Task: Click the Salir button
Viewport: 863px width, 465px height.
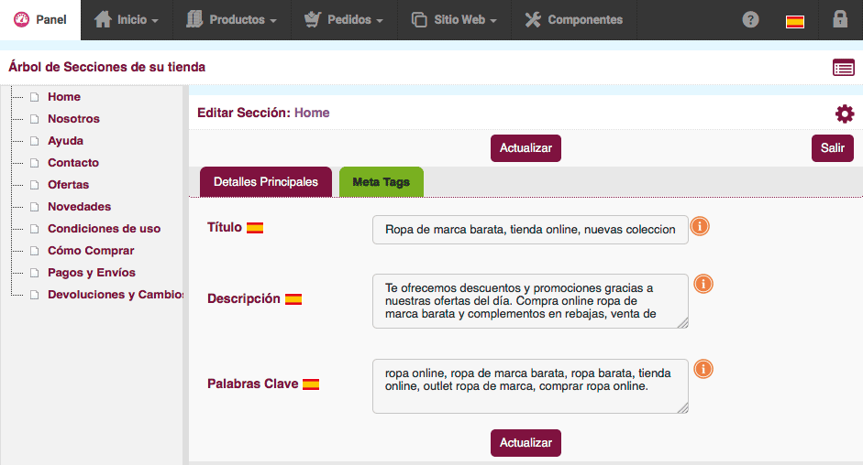Action: point(832,148)
